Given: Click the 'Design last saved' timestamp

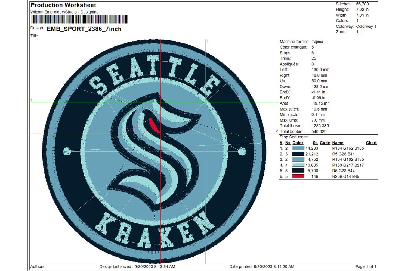Looking at the screenshot, I should coord(137,267).
